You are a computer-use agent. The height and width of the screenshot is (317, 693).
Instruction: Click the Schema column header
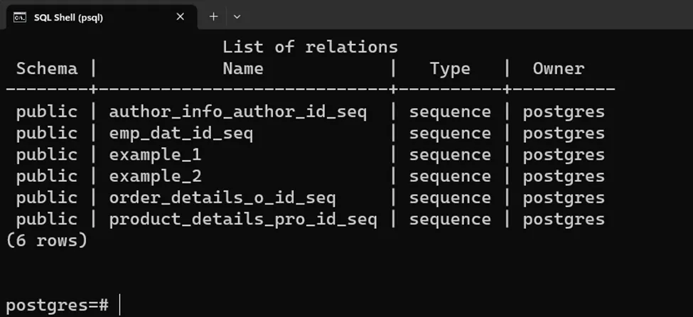tap(47, 69)
